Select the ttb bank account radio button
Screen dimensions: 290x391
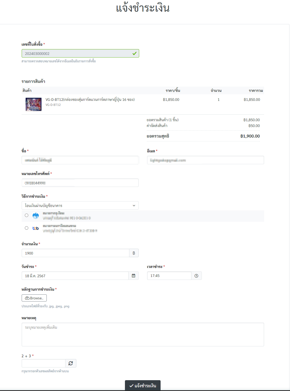(x=26, y=228)
